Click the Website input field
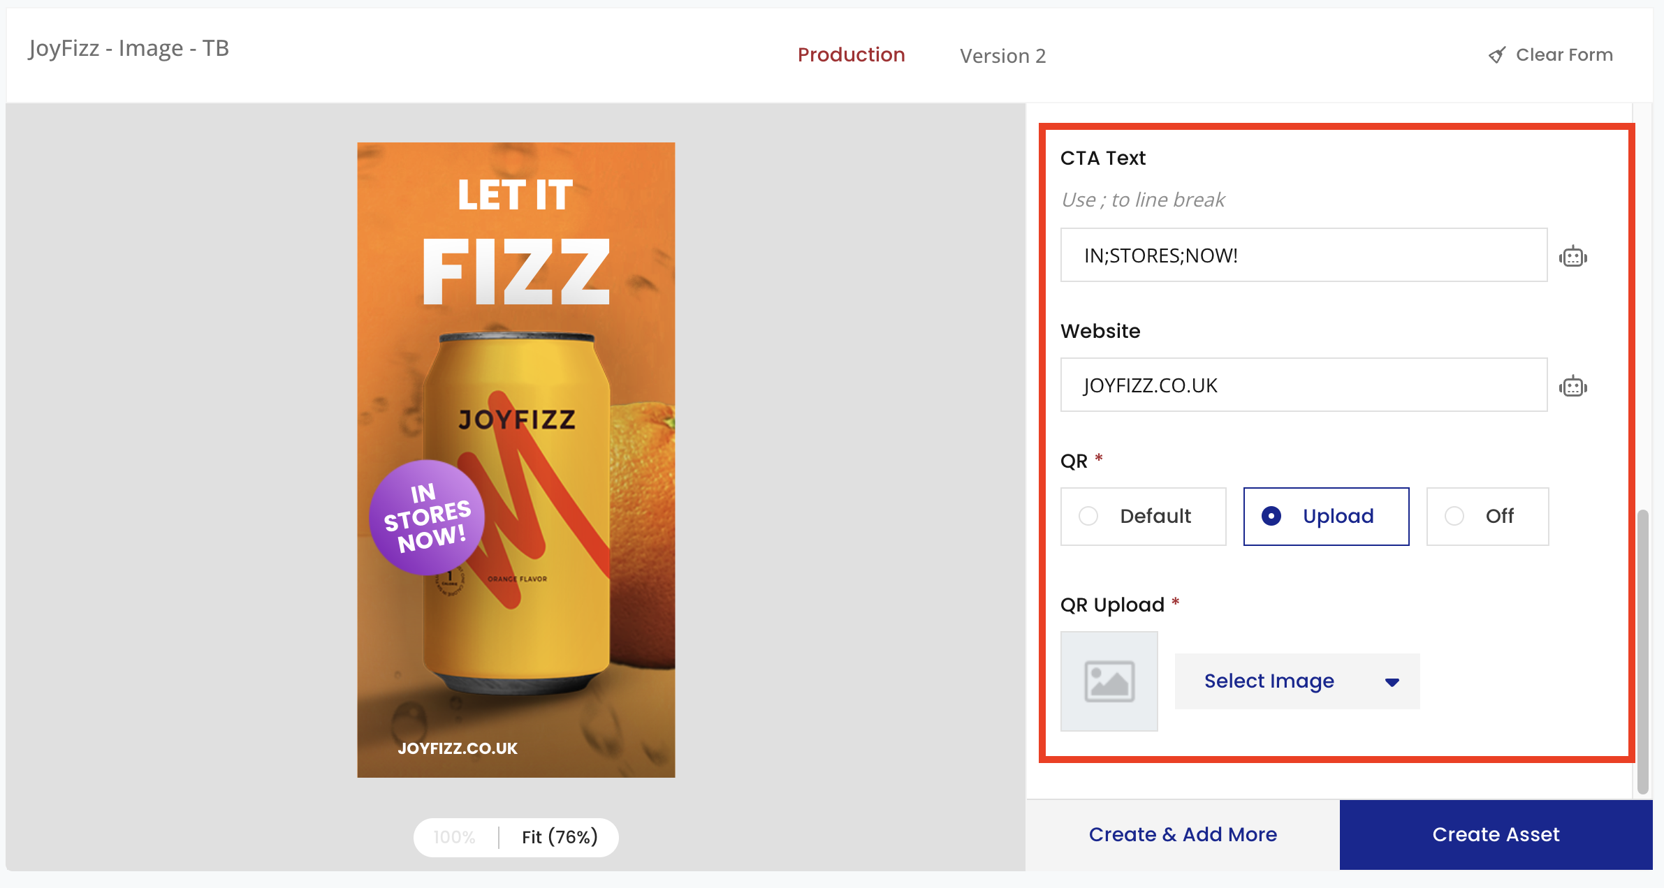 click(1304, 385)
